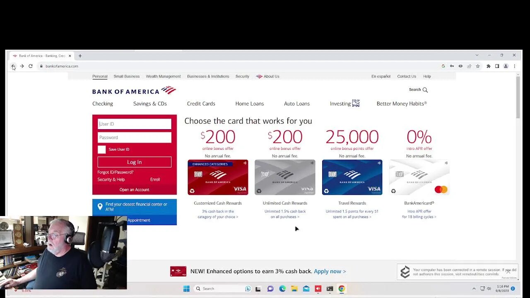Launch Microsoft Edge from the taskbar

[282, 289]
